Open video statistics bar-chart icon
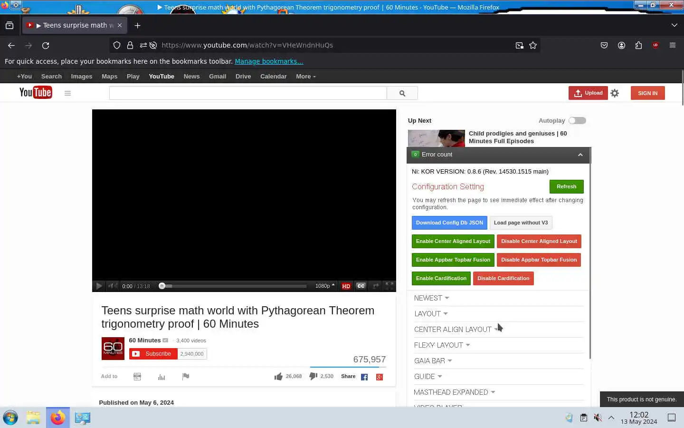The width and height of the screenshot is (684, 428). [x=161, y=377]
